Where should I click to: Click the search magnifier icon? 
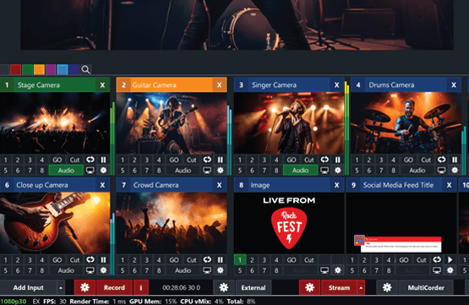click(85, 69)
